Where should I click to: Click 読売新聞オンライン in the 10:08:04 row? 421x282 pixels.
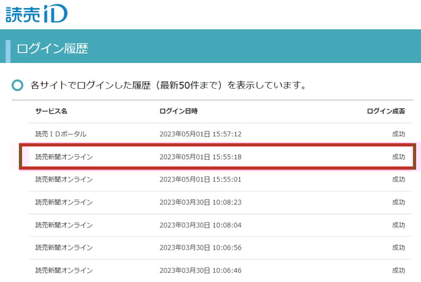[64, 225]
